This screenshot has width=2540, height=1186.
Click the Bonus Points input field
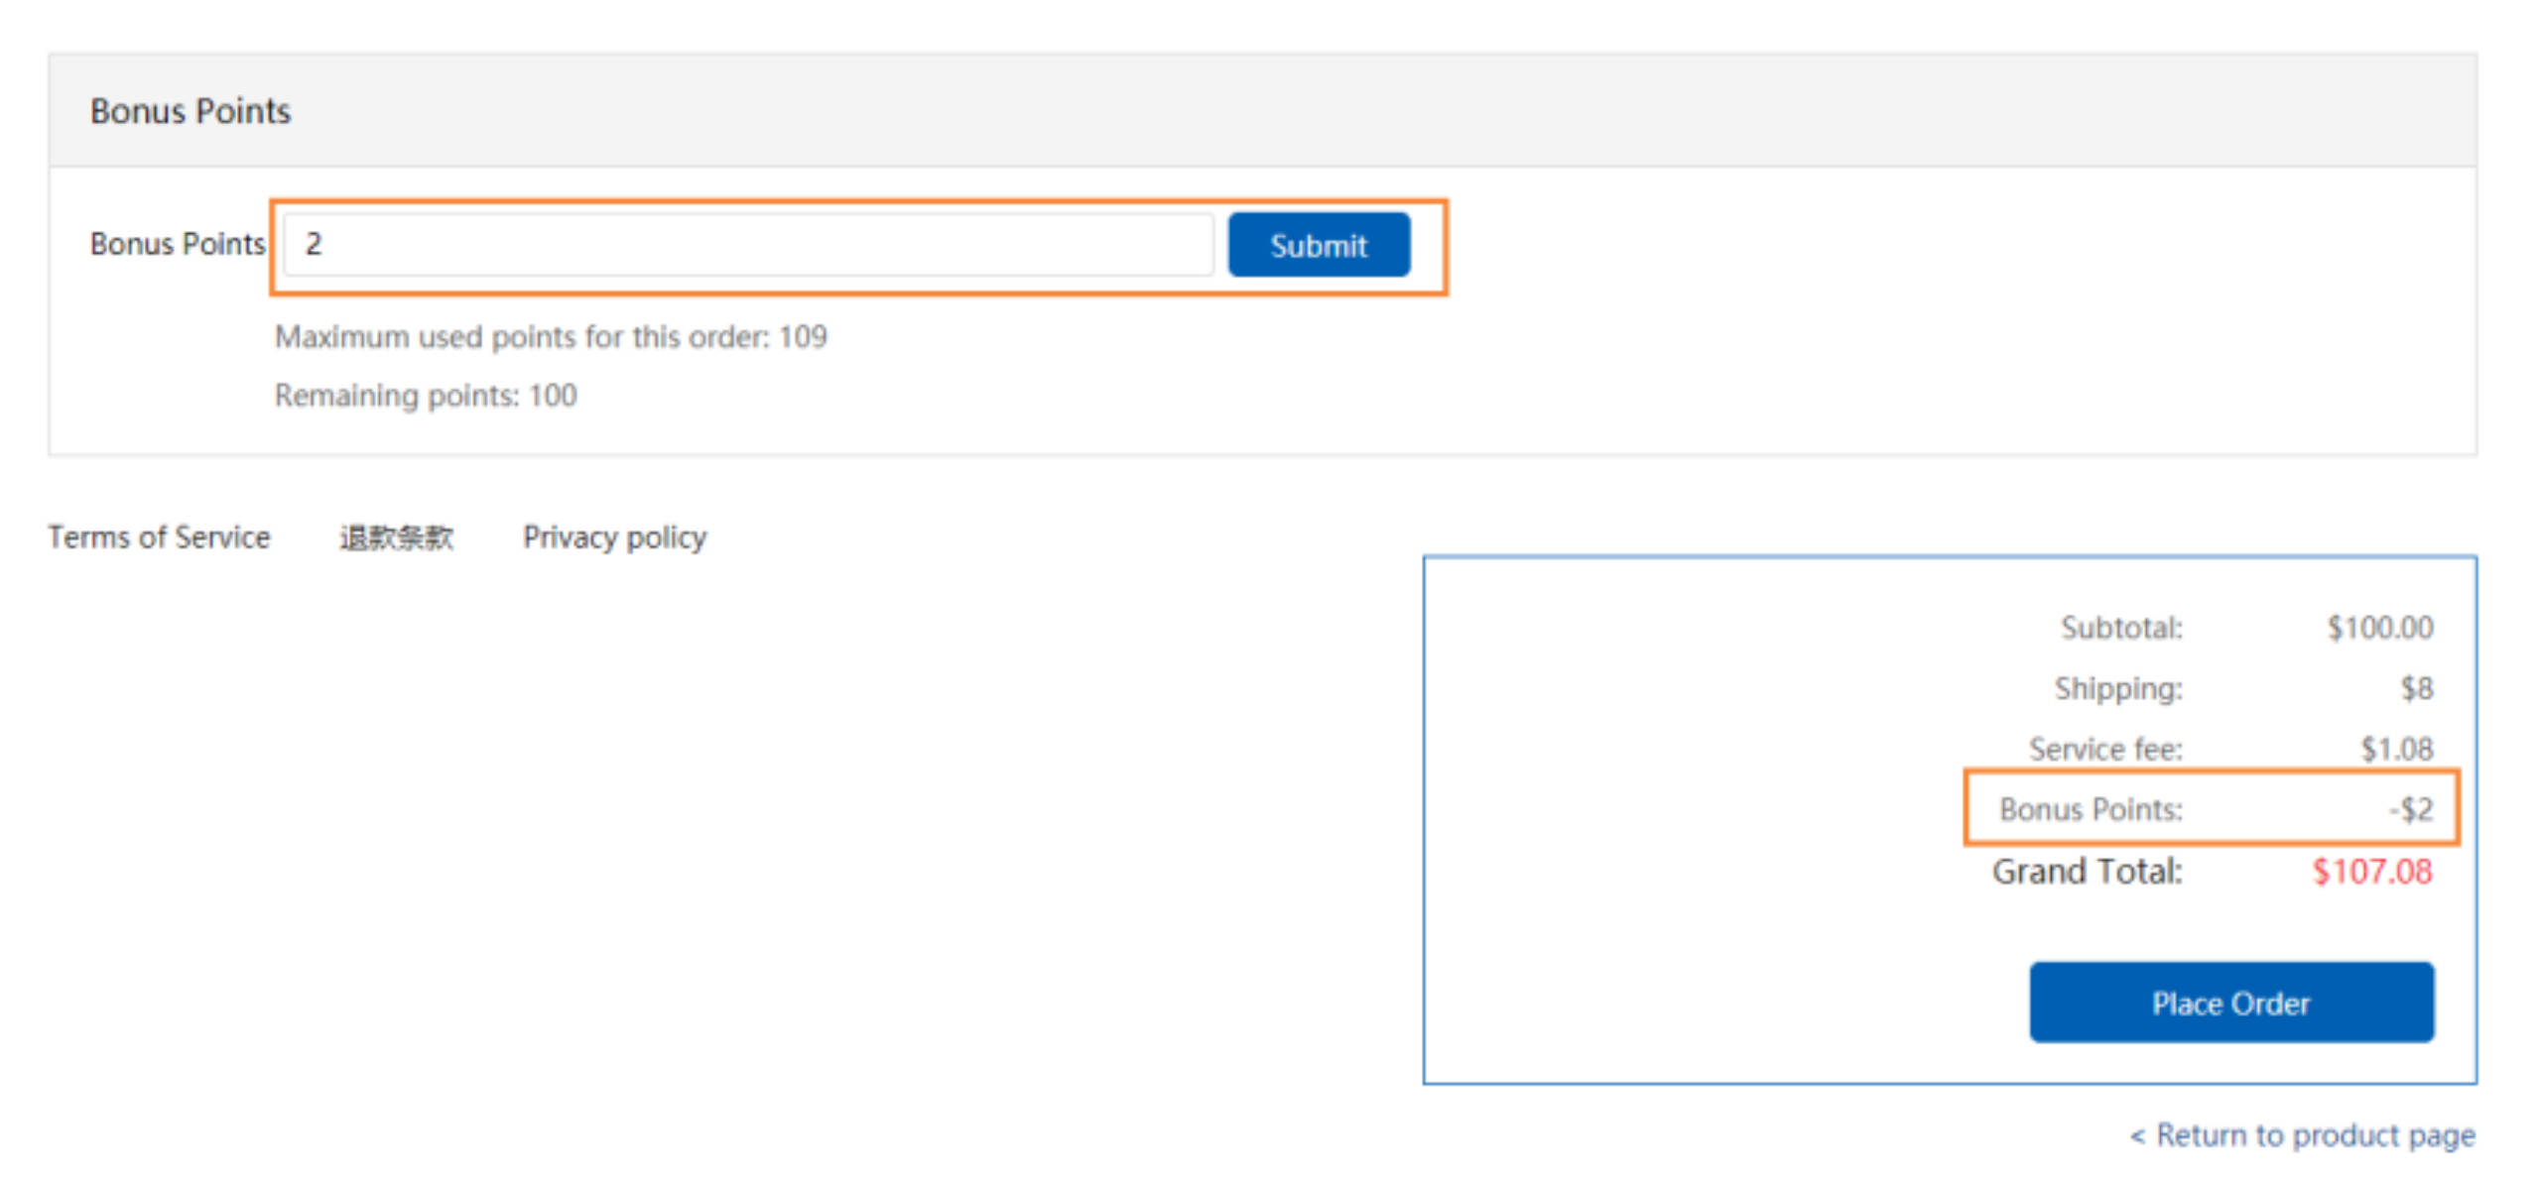click(x=748, y=244)
